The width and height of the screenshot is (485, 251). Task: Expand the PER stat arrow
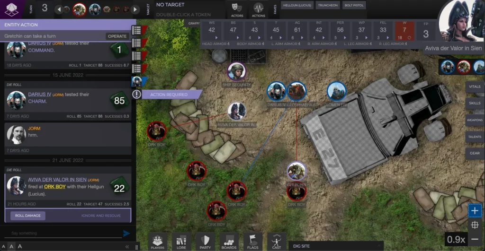[x=345, y=38]
